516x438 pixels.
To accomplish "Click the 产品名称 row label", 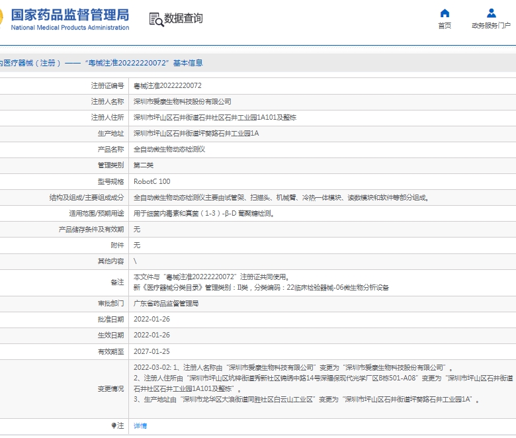I will pos(111,150).
